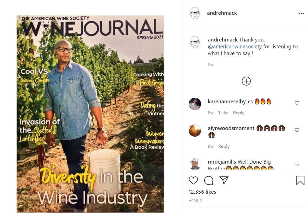Open the glasses profile avatar icon in header
This screenshot has height=213, width=306.
(195, 13)
